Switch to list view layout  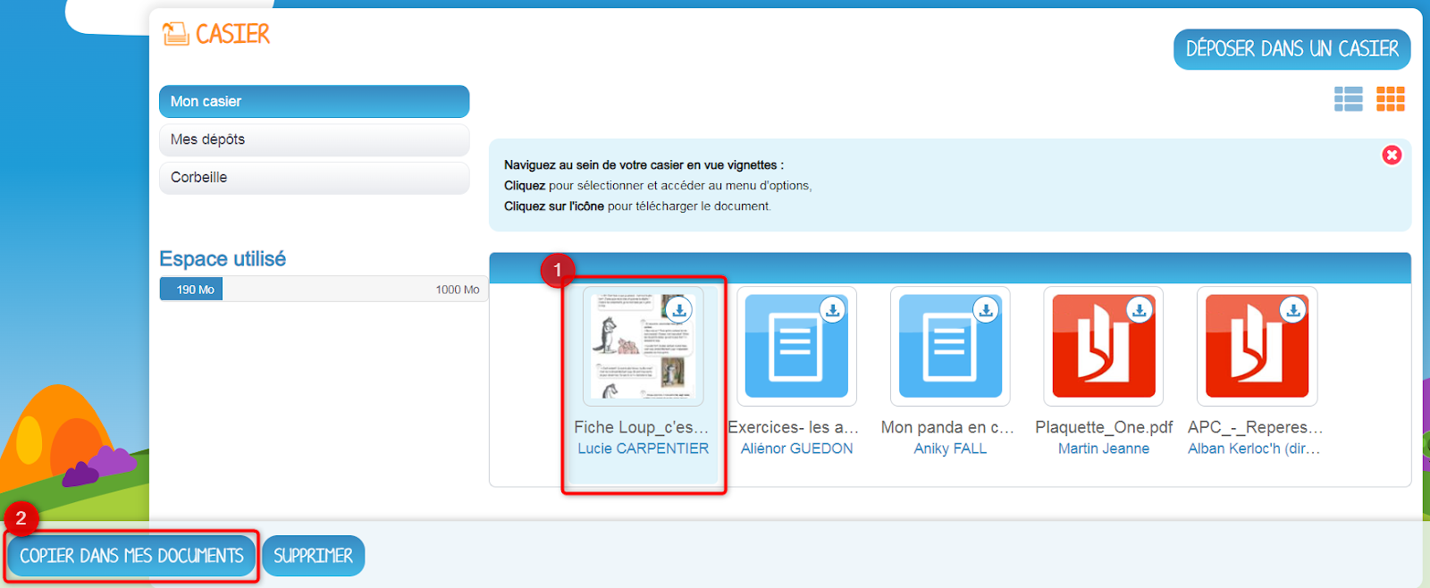pyautogui.click(x=1348, y=99)
